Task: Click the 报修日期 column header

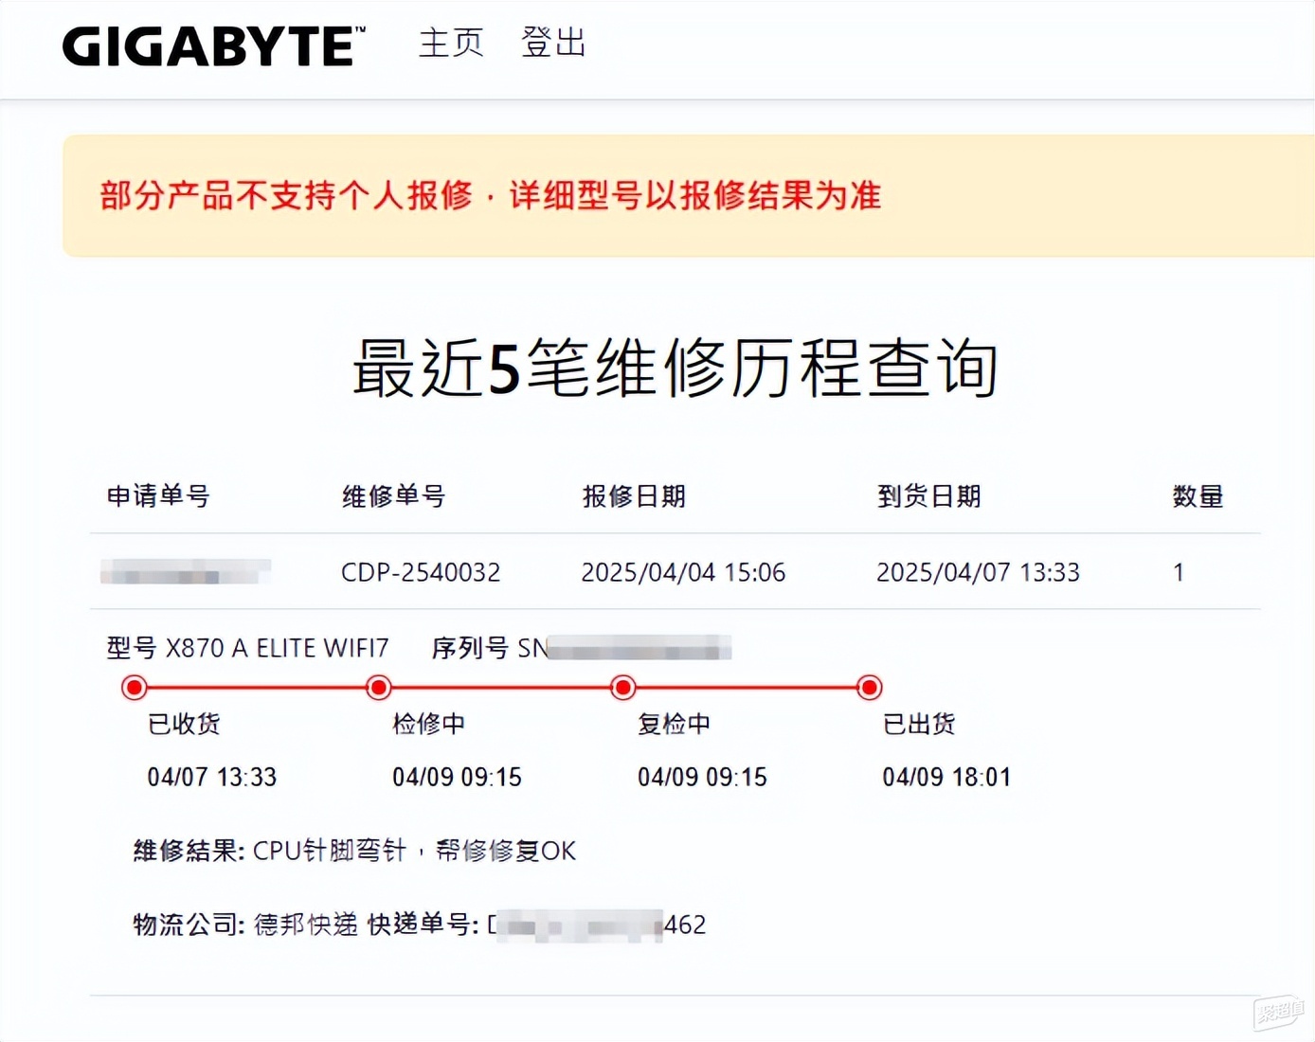Action: (x=634, y=495)
